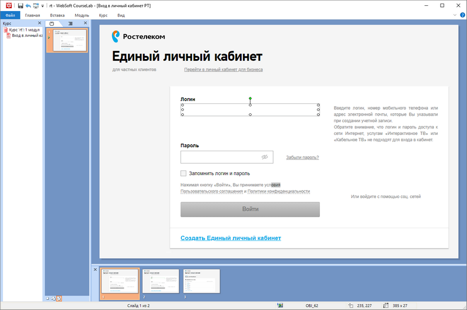
Task: Collapse the ribbon using the chevron
Action: click(x=455, y=15)
